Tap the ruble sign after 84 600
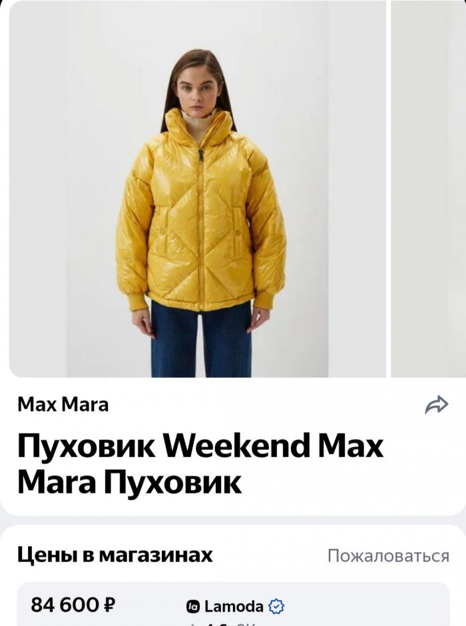 [x=109, y=605]
